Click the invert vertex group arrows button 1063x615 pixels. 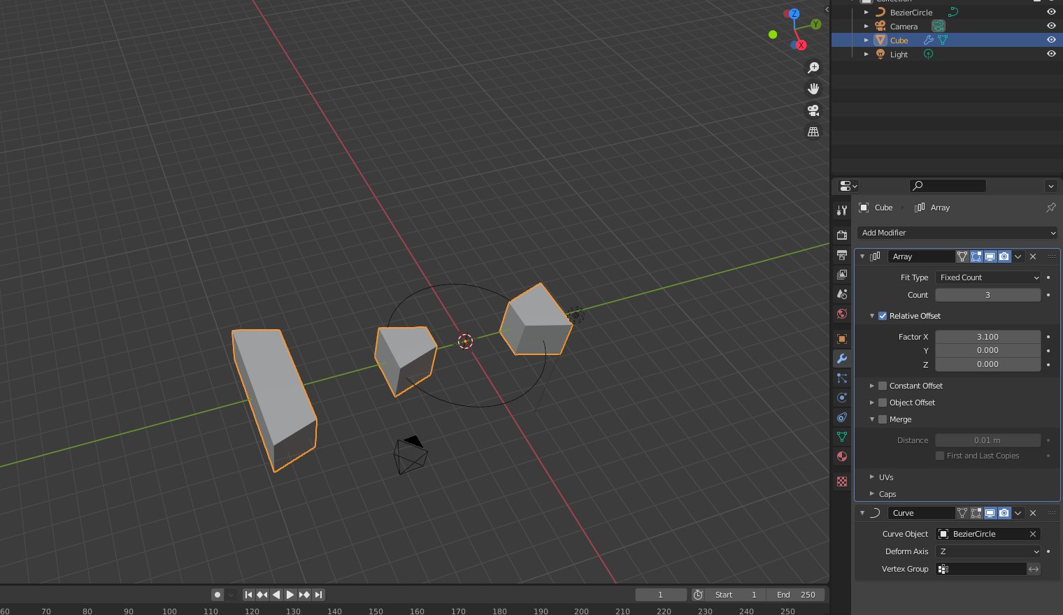1034,569
